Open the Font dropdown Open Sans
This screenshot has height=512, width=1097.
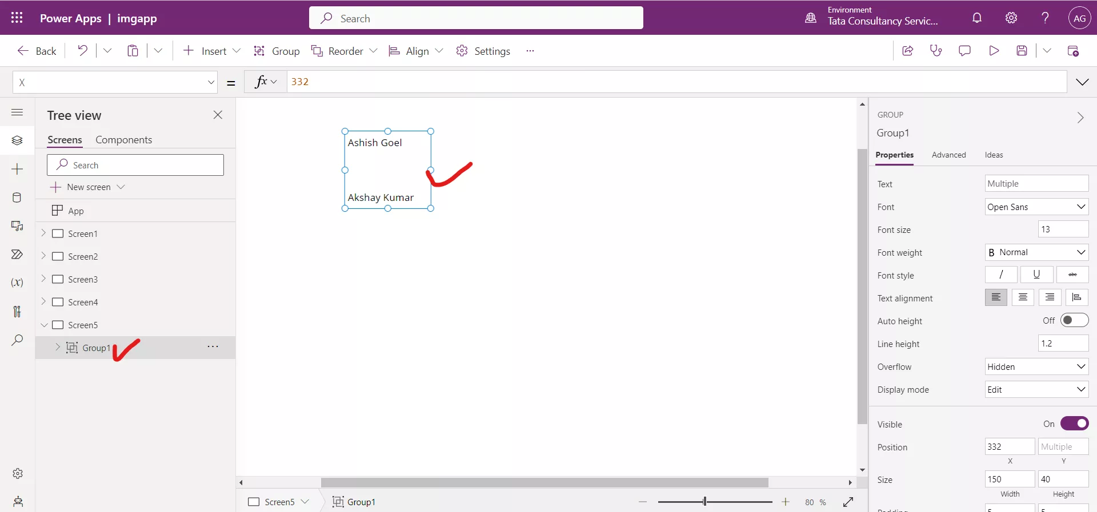tap(1036, 207)
